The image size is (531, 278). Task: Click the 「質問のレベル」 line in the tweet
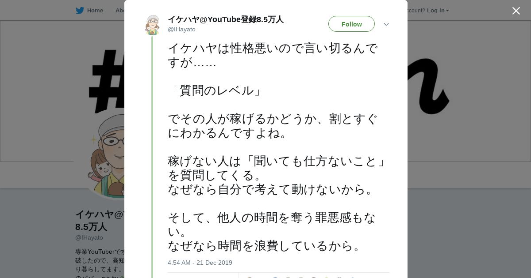pyautogui.click(x=215, y=90)
